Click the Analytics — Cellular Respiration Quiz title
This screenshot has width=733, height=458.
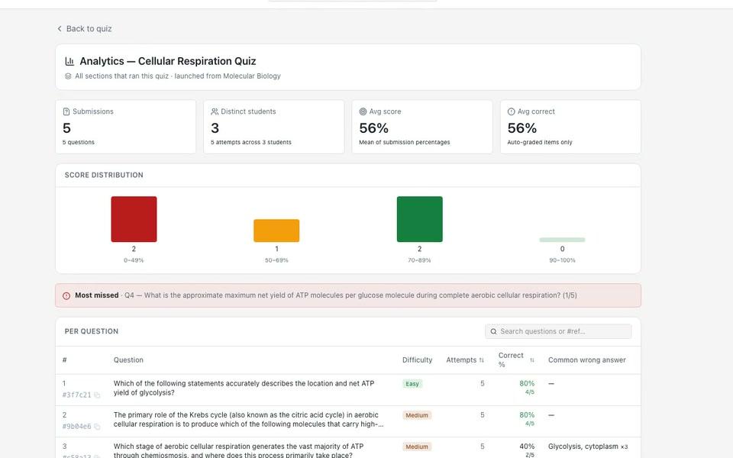tap(168, 61)
